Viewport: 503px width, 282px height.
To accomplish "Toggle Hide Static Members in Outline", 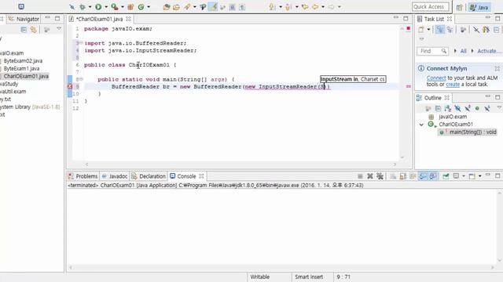I will coord(468,108).
